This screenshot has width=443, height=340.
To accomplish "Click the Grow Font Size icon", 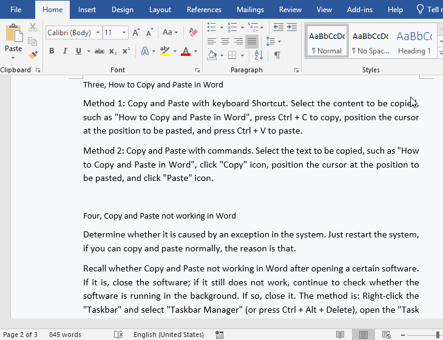I will [x=136, y=32].
